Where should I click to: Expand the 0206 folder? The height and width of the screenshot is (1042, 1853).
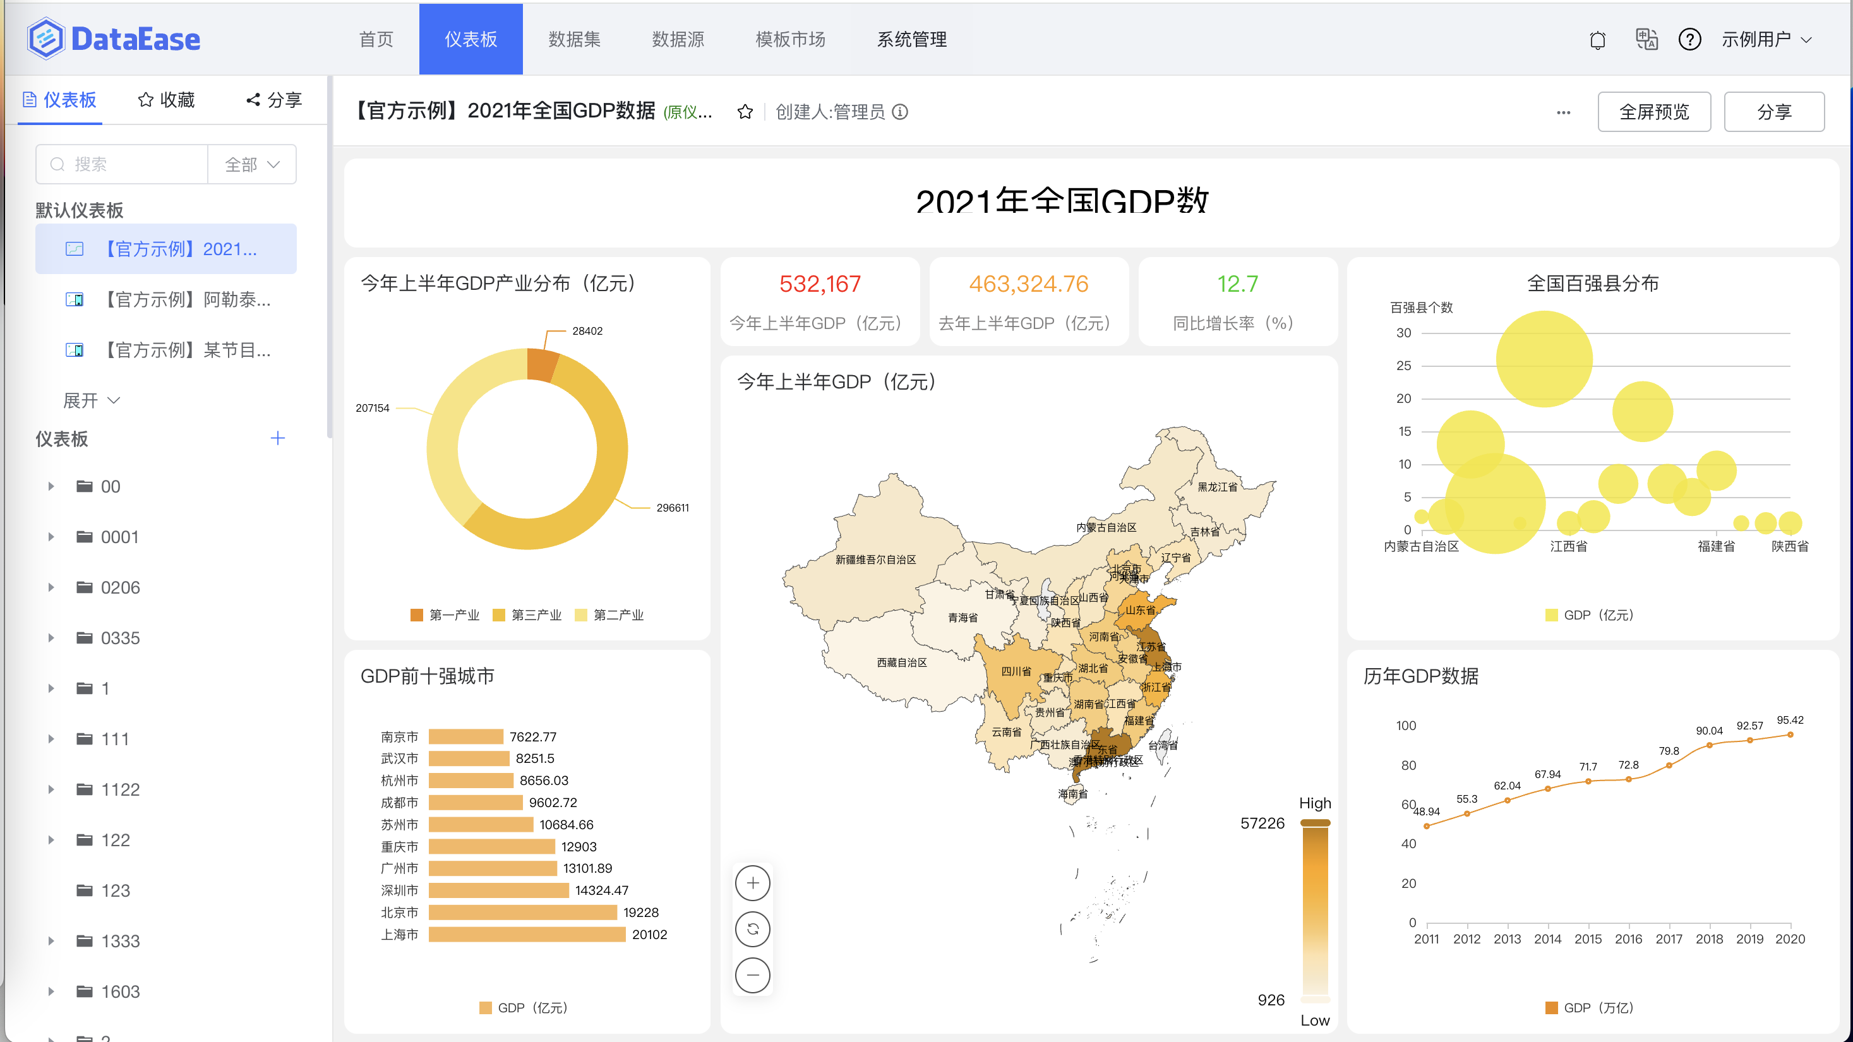(x=51, y=587)
